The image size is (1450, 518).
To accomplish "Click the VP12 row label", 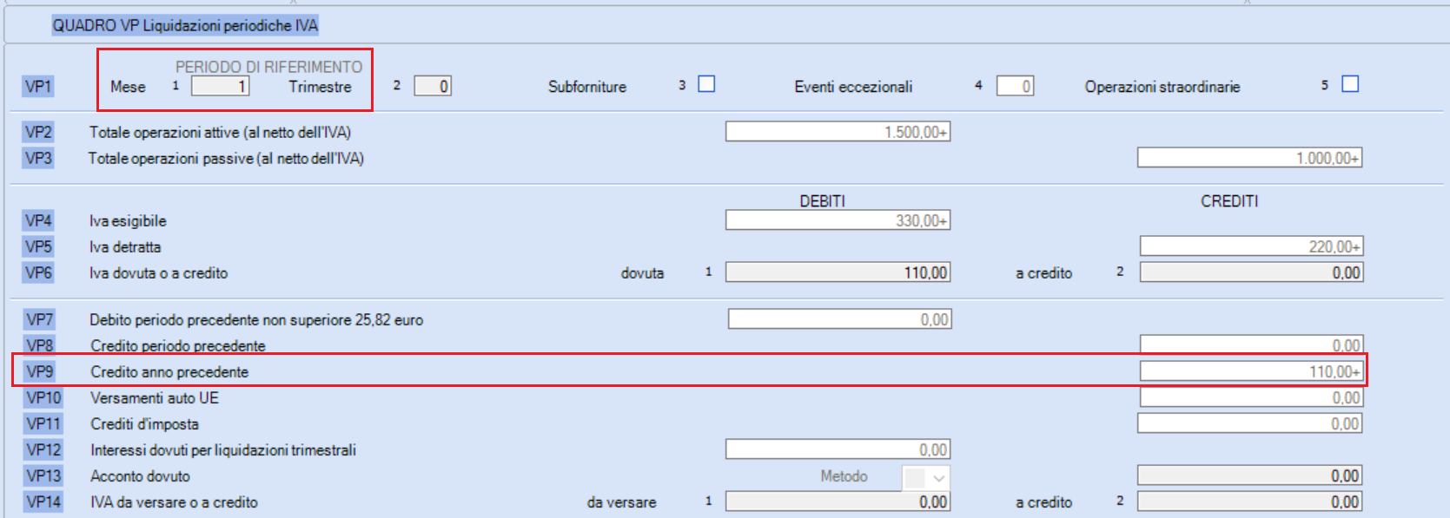I will 43,449.
